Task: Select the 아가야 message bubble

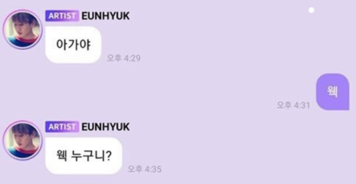Action: click(x=73, y=45)
